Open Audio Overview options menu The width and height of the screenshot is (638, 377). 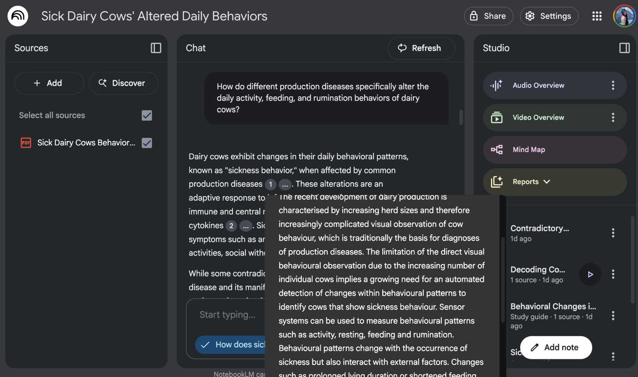click(x=612, y=85)
